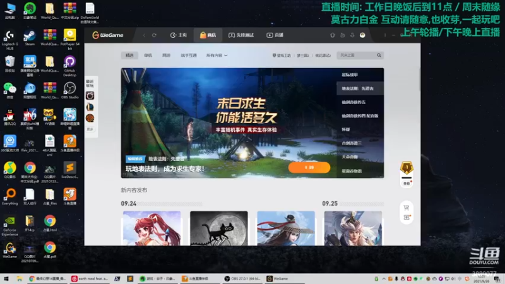Screen dimensions: 505x284
Task: Switch to OBS 27.0.1 taskbar button
Action: click(242, 278)
